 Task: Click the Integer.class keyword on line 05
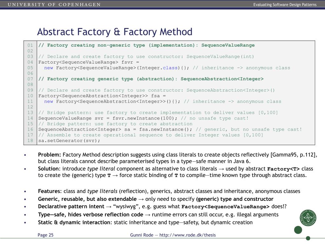(x=158, y=68)
